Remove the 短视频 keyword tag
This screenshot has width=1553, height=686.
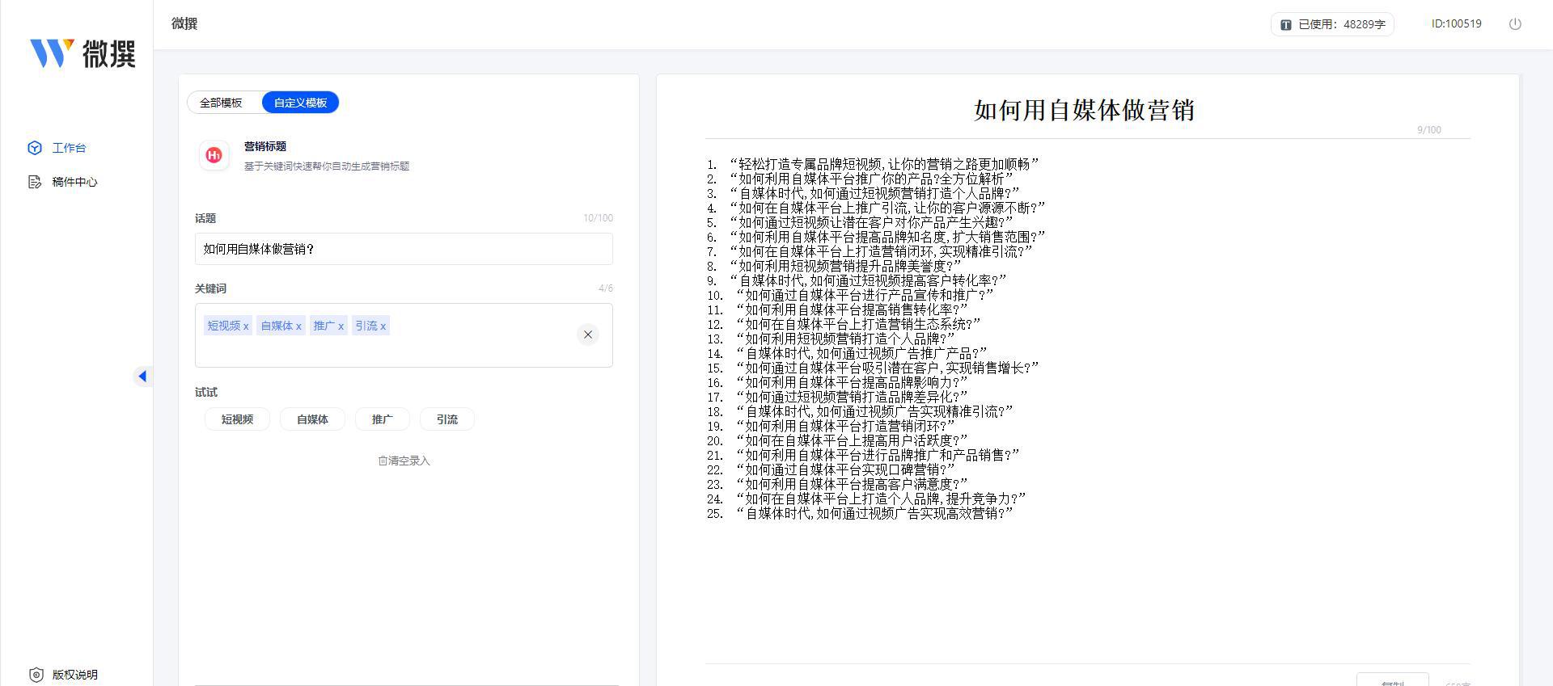pyautogui.click(x=246, y=326)
